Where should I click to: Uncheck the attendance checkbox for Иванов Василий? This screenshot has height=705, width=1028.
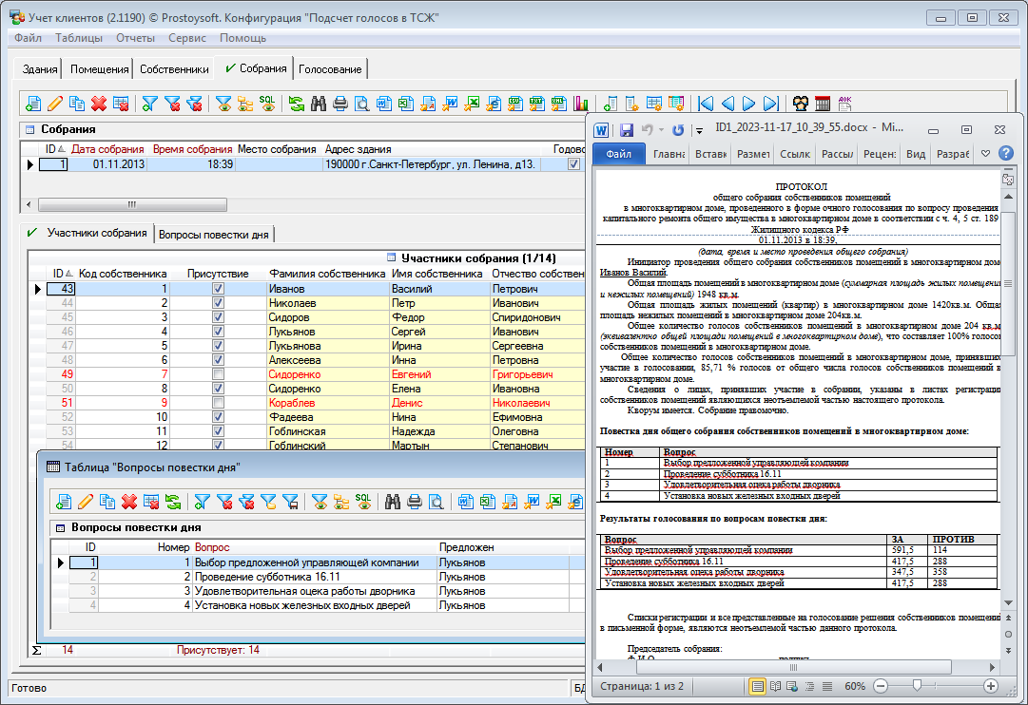tap(218, 289)
